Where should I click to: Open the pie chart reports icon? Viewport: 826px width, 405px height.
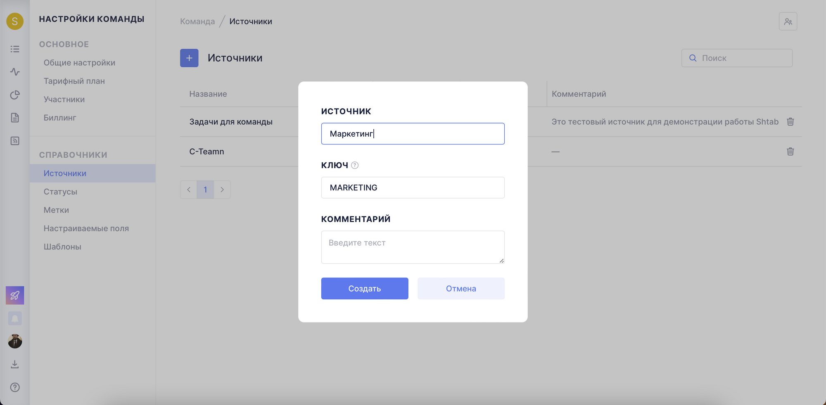click(15, 95)
